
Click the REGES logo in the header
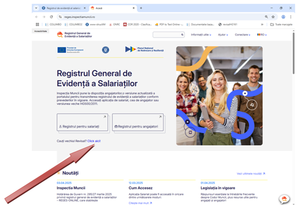[75, 35]
